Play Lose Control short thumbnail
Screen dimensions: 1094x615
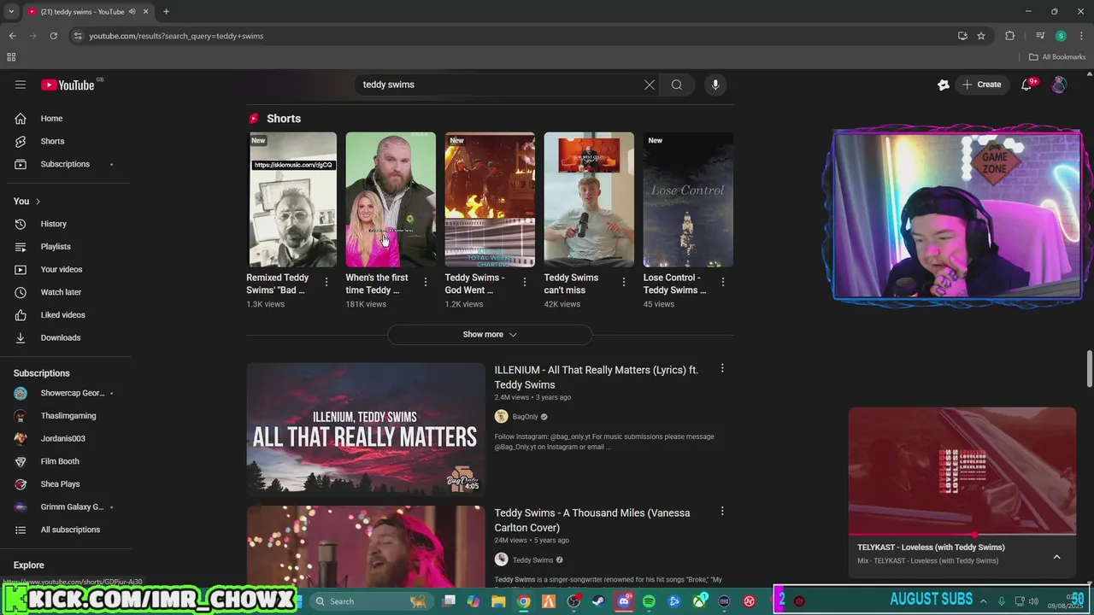coord(688,199)
